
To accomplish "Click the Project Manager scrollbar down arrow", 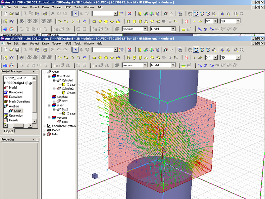I will click(35, 121).
